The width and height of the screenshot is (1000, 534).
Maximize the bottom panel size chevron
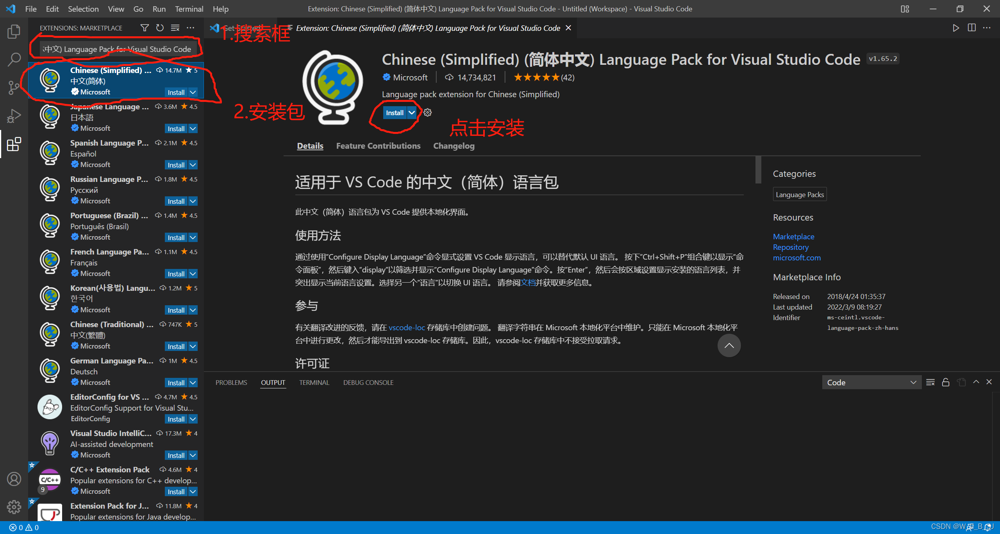976,382
